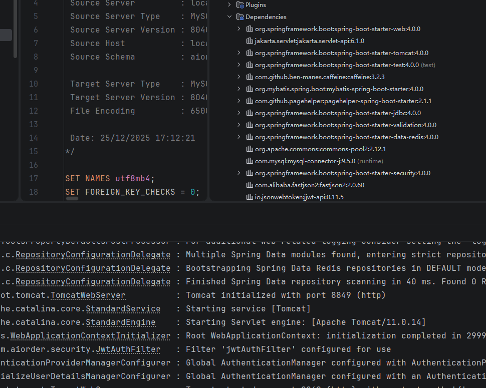Select com.github.ben-manes.caffeine:caffeine:3.2.3 entry

tap(320, 77)
